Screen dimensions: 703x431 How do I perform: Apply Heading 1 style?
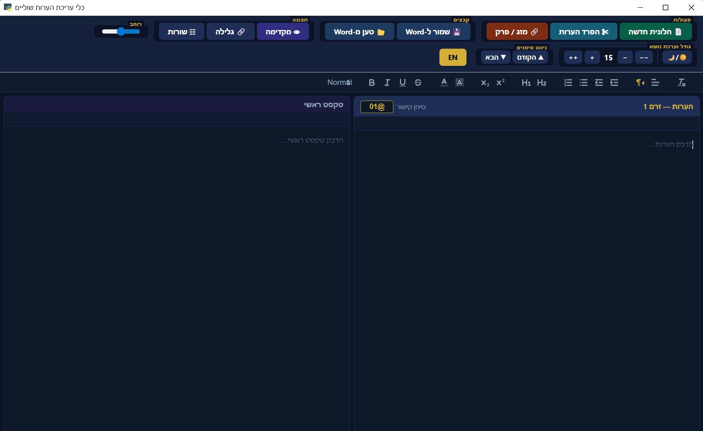pos(526,83)
